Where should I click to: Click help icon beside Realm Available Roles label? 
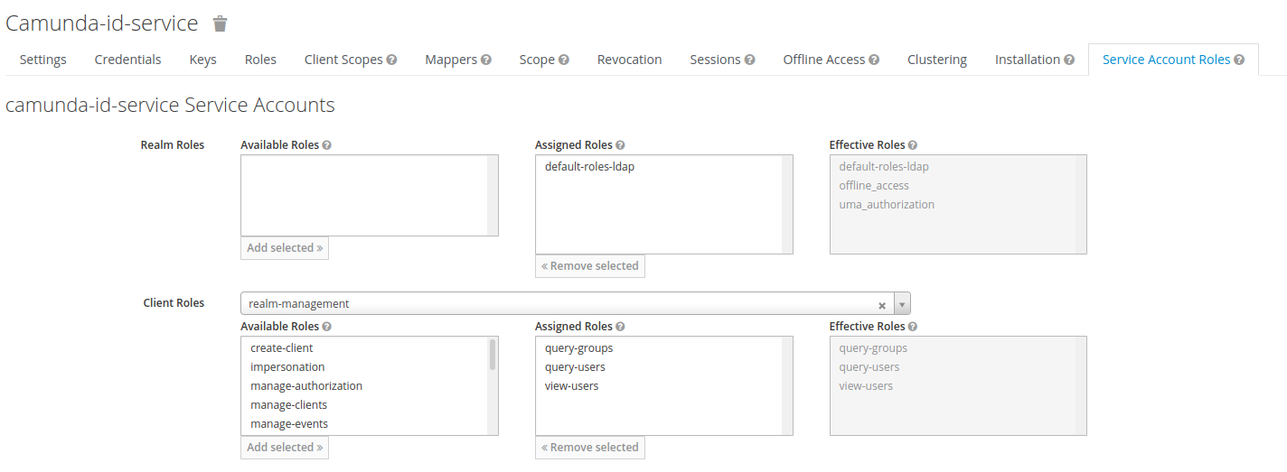click(x=326, y=145)
